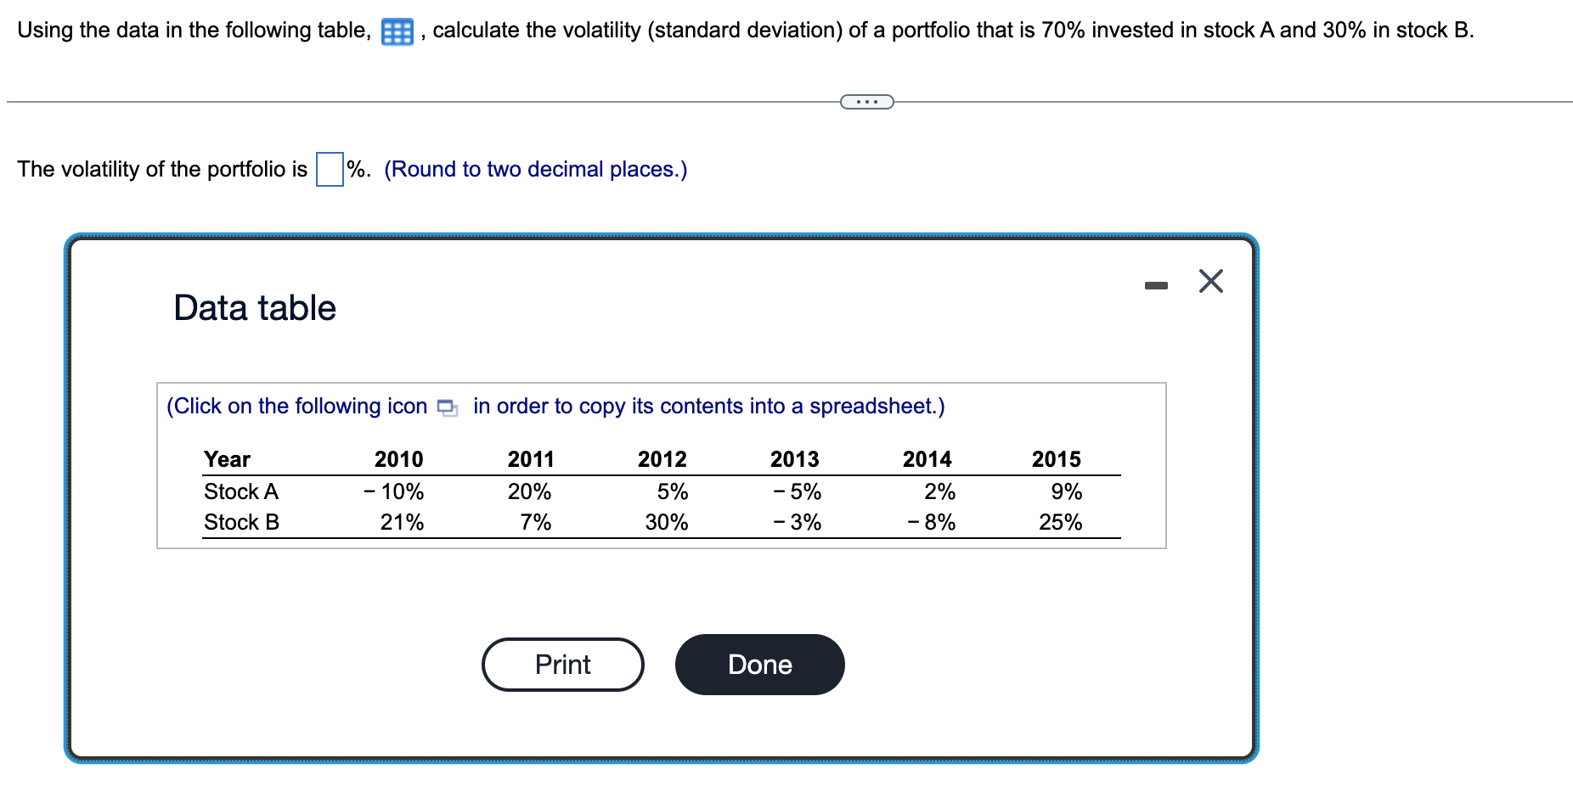Screen dimensions: 1573x786
Task: Select the Stock B row label
Action: [240, 521]
